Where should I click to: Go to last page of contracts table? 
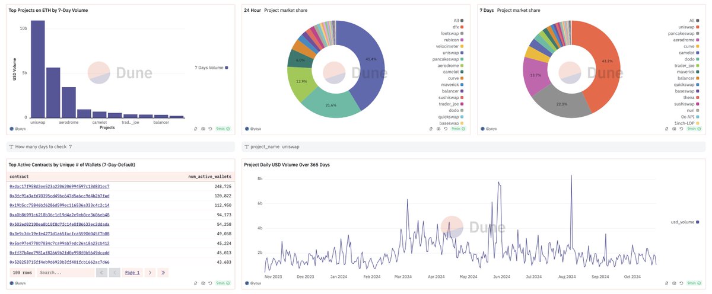[163, 273]
